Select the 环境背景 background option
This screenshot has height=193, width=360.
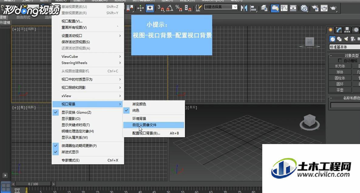[154, 119]
